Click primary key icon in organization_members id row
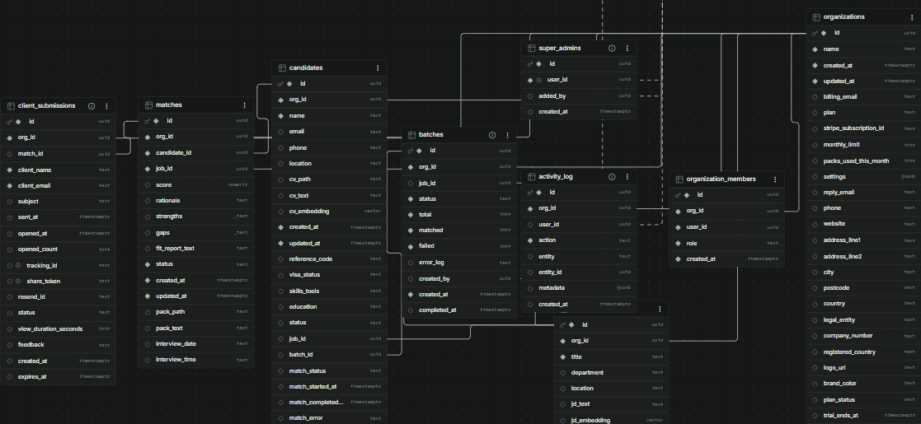The image size is (921, 424). click(x=678, y=195)
